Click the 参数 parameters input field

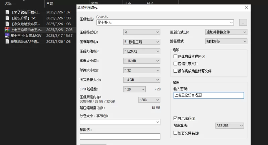point(120,136)
